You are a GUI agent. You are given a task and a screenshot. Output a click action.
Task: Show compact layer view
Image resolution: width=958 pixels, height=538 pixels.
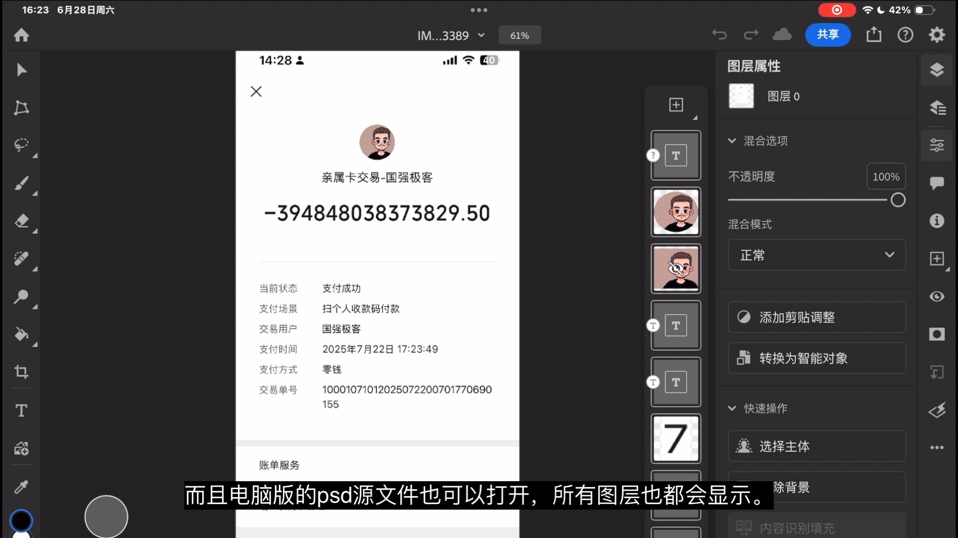tap(937, 70)
